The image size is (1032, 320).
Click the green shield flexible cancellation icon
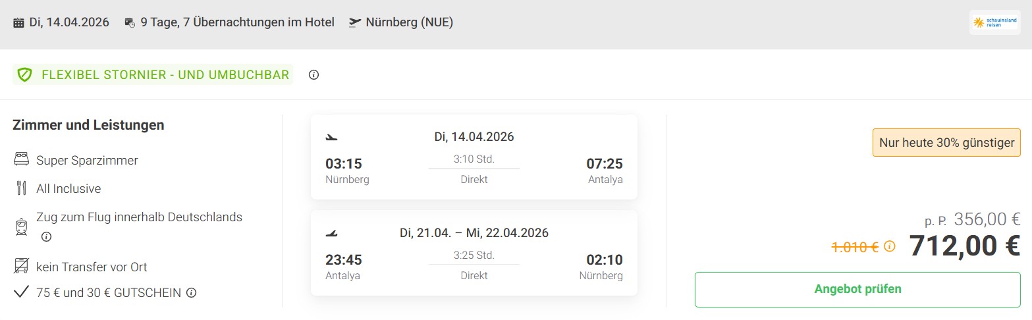pyautogui.click(x=25, y=75)
